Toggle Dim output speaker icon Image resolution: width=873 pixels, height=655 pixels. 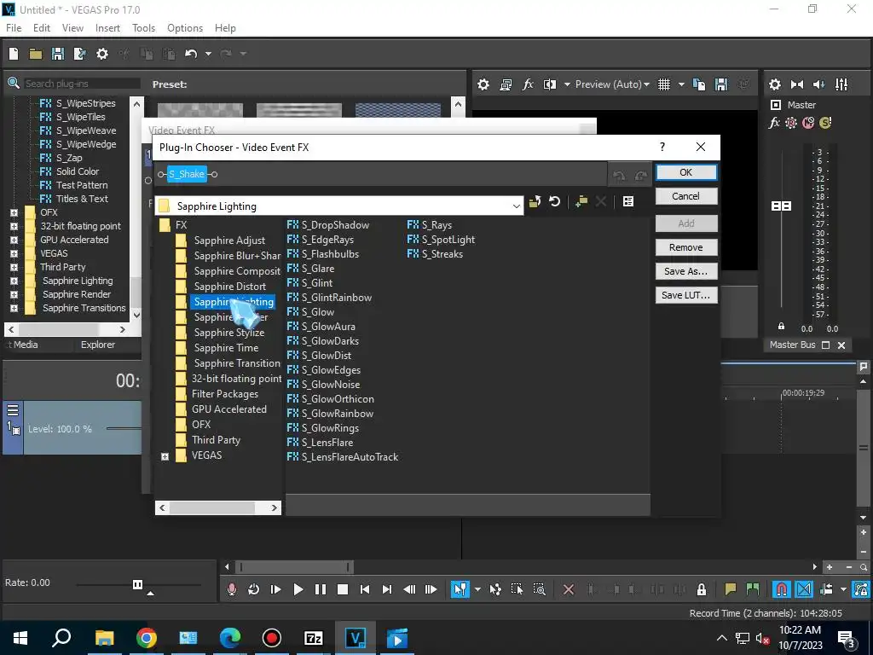click(819, 84)
